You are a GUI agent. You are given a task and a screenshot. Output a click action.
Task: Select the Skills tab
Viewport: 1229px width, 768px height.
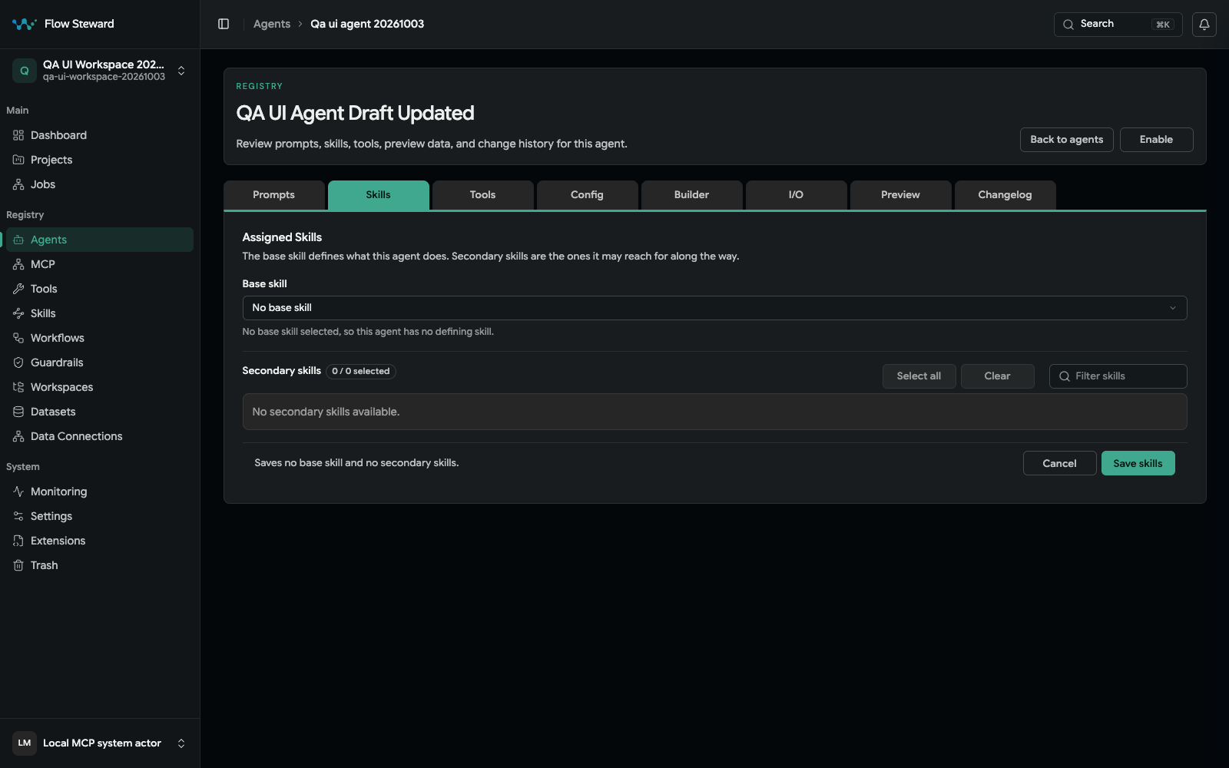379,195
